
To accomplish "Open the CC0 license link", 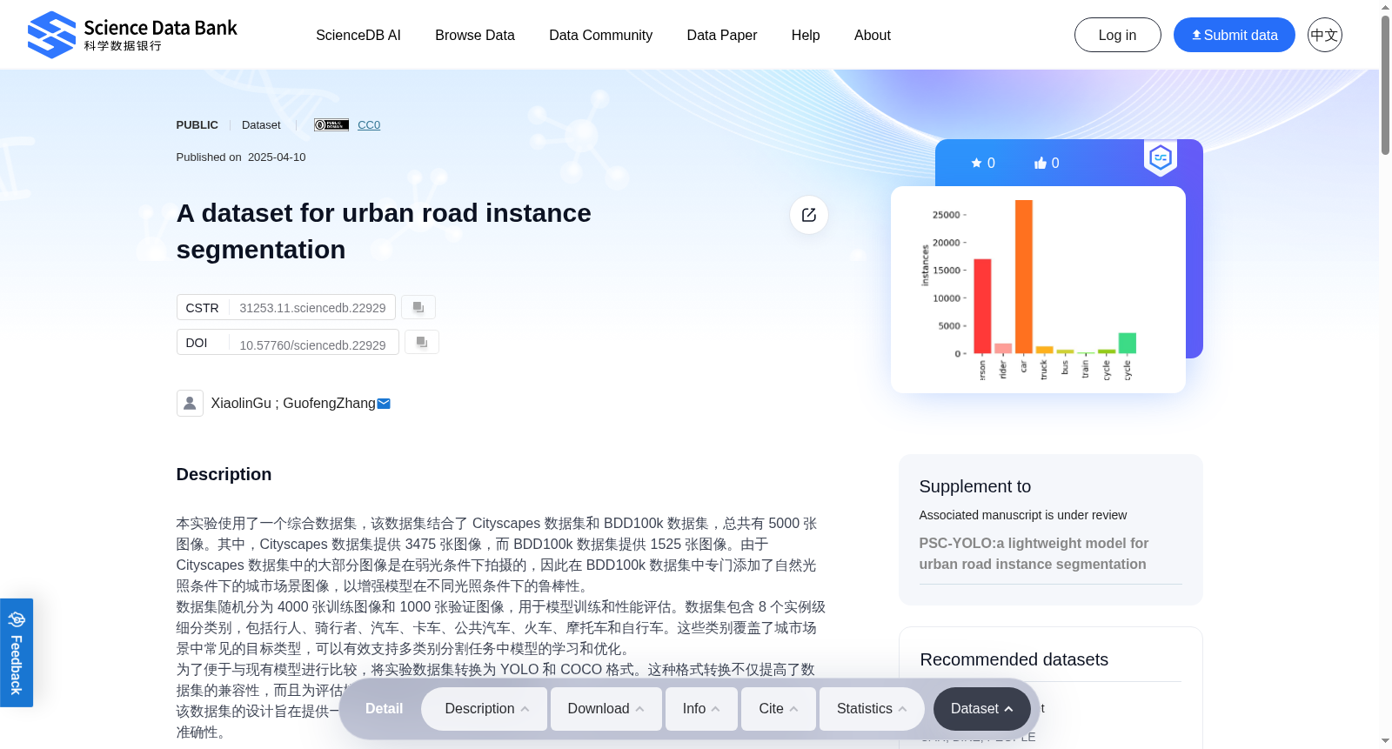I will tap(369, 124).
